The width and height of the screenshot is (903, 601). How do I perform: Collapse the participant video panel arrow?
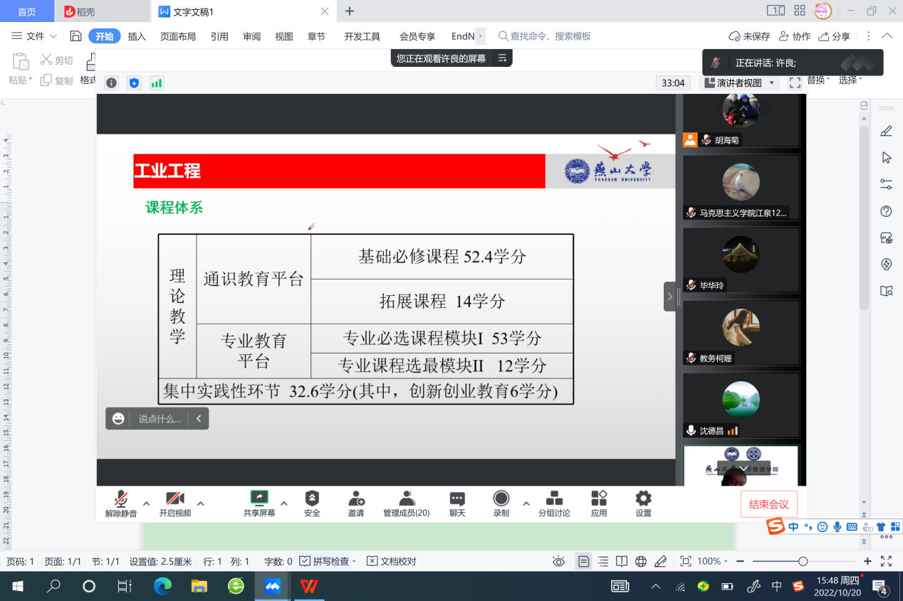pyautogui.click(x=669, y=297)
